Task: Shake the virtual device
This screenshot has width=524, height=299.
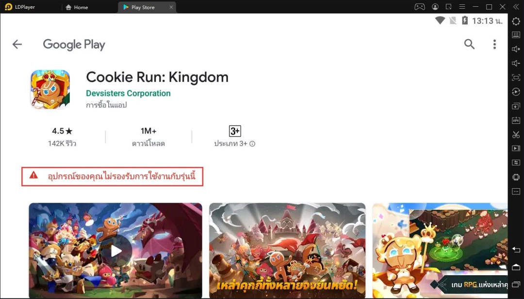Action: pyautogui.click(x=516, y=177)
